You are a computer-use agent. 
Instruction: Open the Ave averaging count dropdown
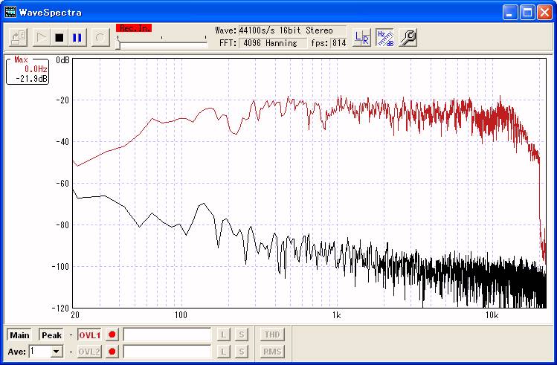[x=57, y=351]
